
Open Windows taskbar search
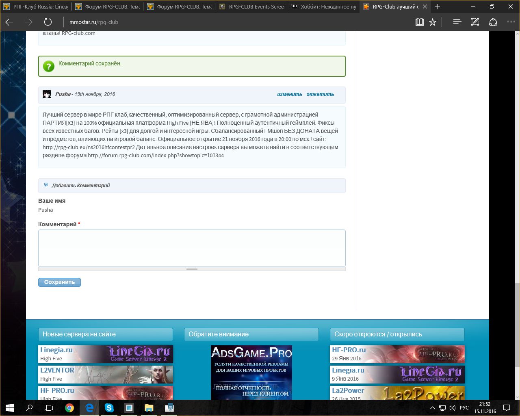point(29,407)
